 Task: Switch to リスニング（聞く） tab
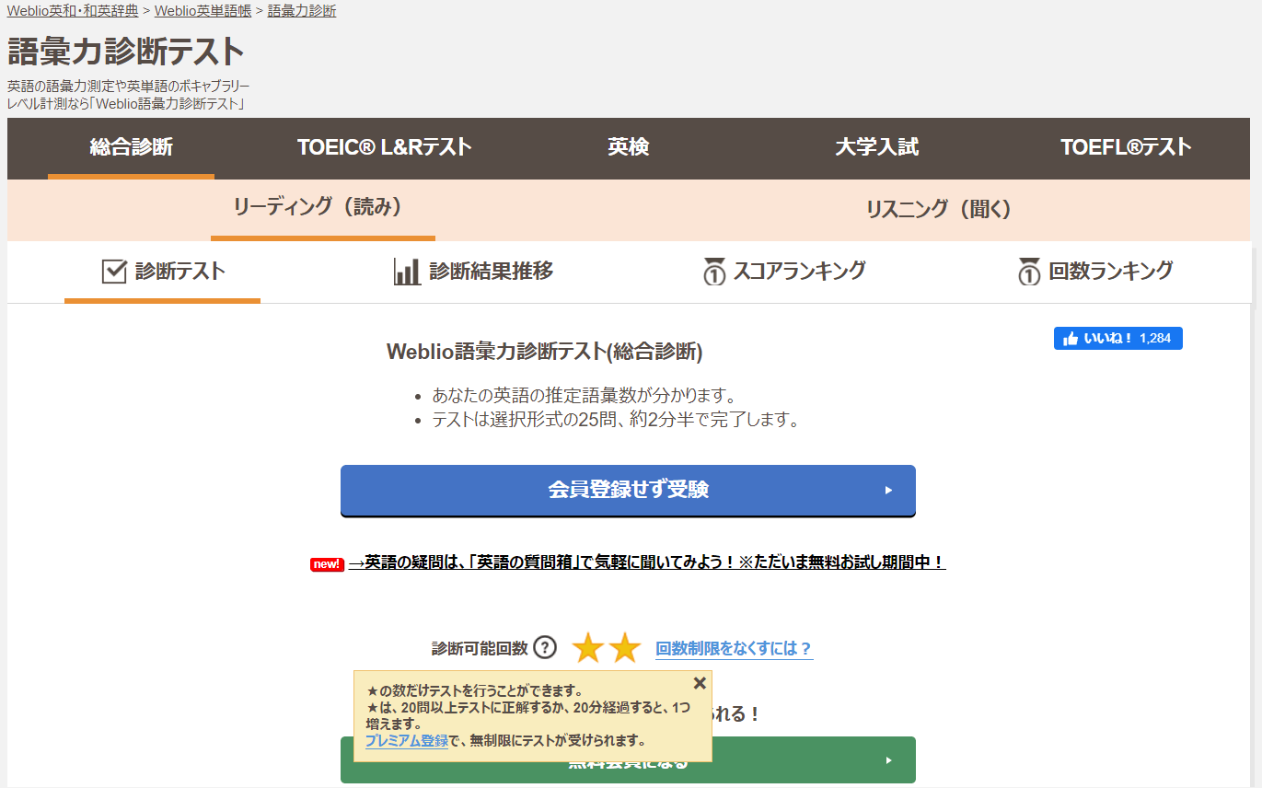tap(938, 210)
